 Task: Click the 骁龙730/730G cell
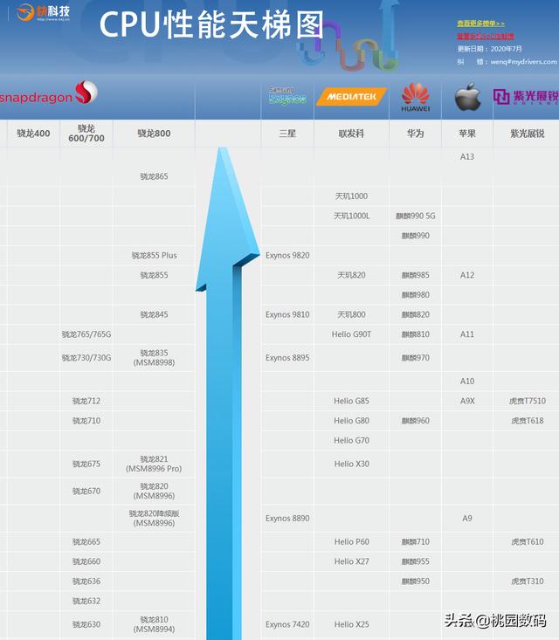[x=86, y=358]
